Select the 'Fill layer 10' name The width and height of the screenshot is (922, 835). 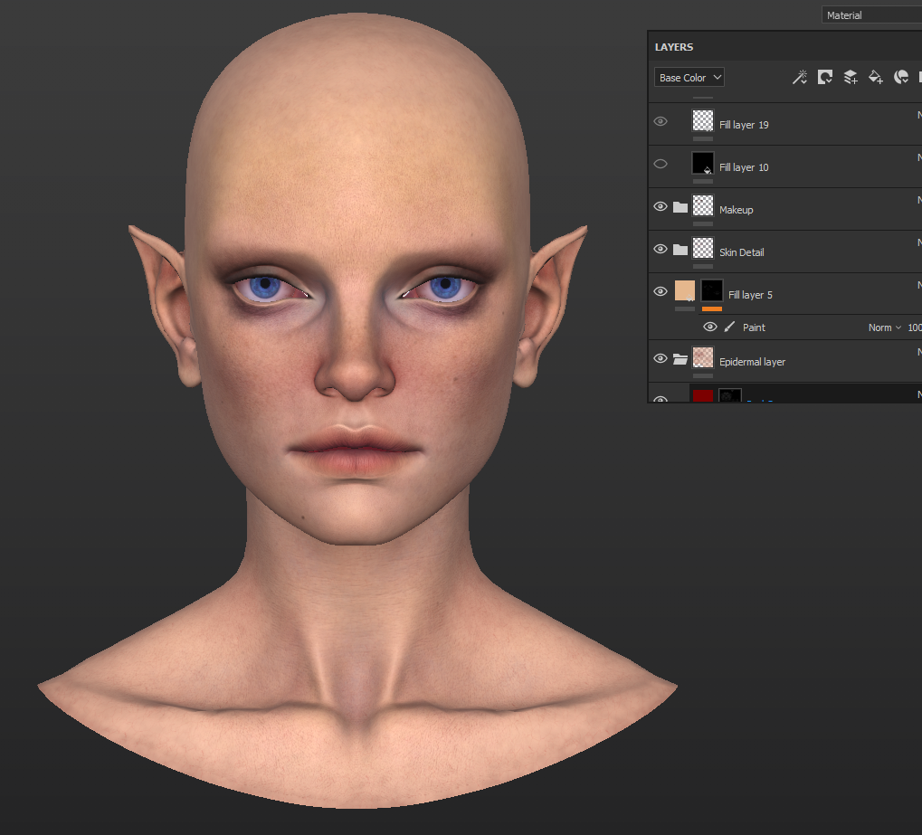click(744, 167)
